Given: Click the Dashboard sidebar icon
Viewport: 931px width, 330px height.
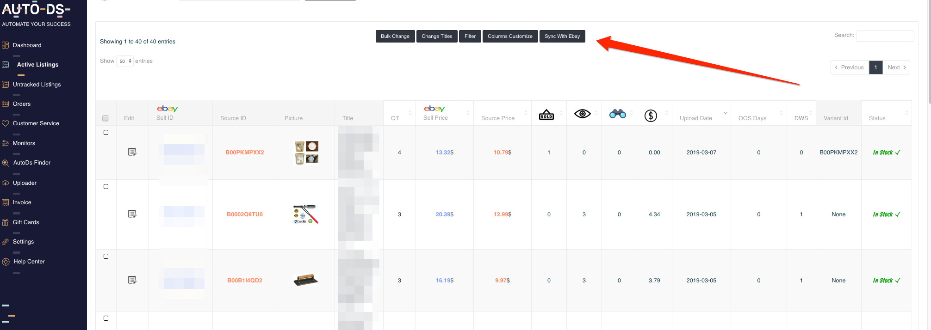Looking at the screenshot, I should (6, 45).
